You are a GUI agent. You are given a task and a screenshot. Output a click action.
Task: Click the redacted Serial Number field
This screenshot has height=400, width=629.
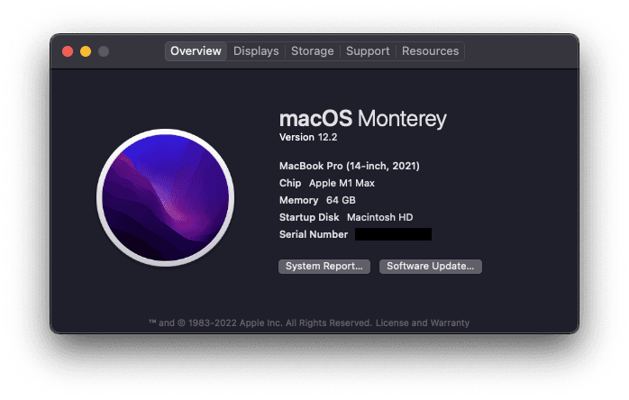(393, 234)
